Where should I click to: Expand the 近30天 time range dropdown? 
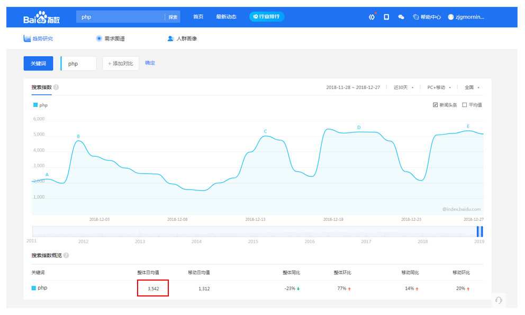pyautogui.click(x=404, y=87)
